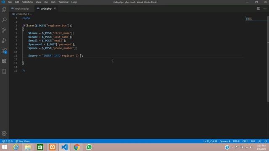The width and height of the screenshot is (269, 151).
Task: Click code.php in the breadcrumb
Action: pos(21,14)
